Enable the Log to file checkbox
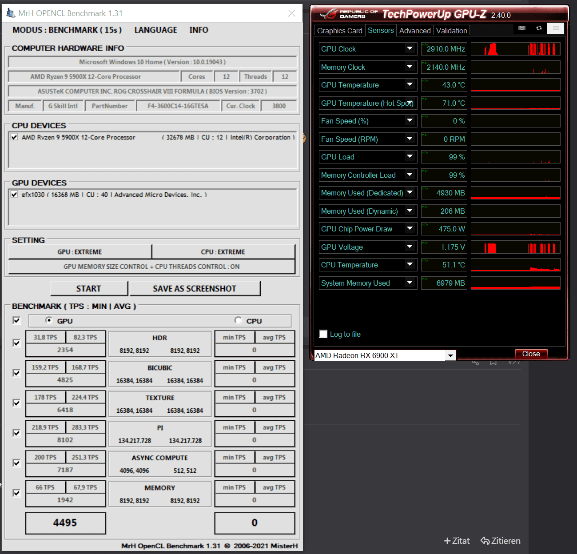 [x=323, y=334]
